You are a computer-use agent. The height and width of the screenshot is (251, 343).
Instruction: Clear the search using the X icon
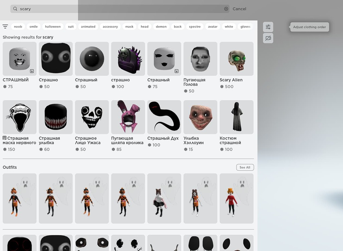226,9
